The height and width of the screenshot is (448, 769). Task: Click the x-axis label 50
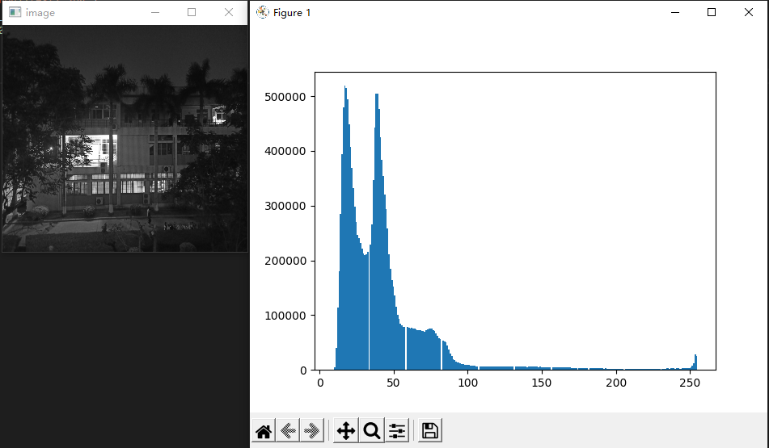393,383
